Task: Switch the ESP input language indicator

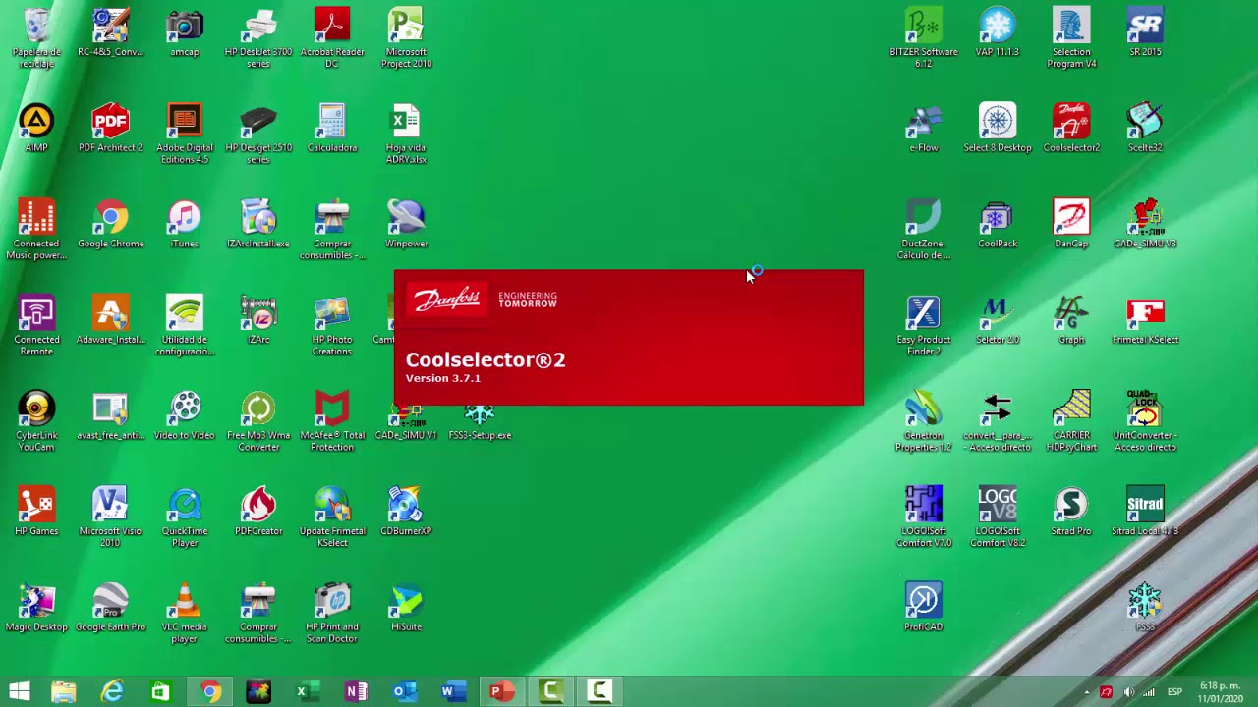Action: tap(1174, 692)
